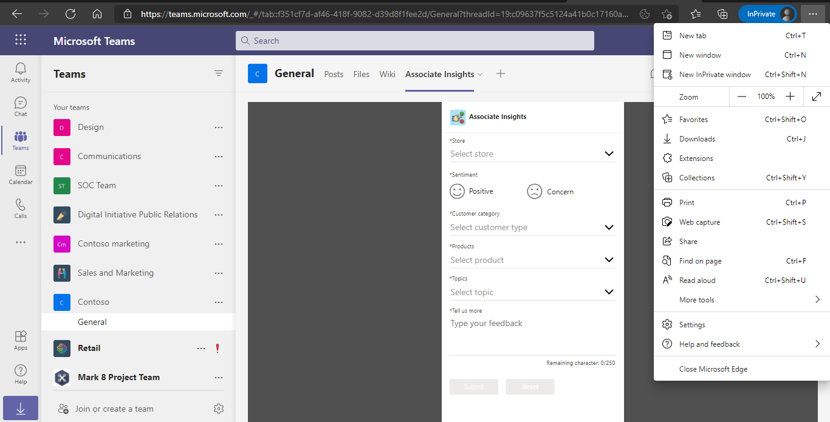830x422 pixels.
Task: Open the browser Favorites list icon
Action: click(x=696, y=13)
